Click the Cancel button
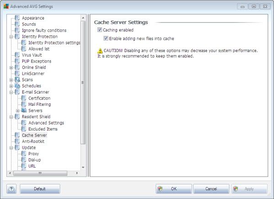 [211, 189]
